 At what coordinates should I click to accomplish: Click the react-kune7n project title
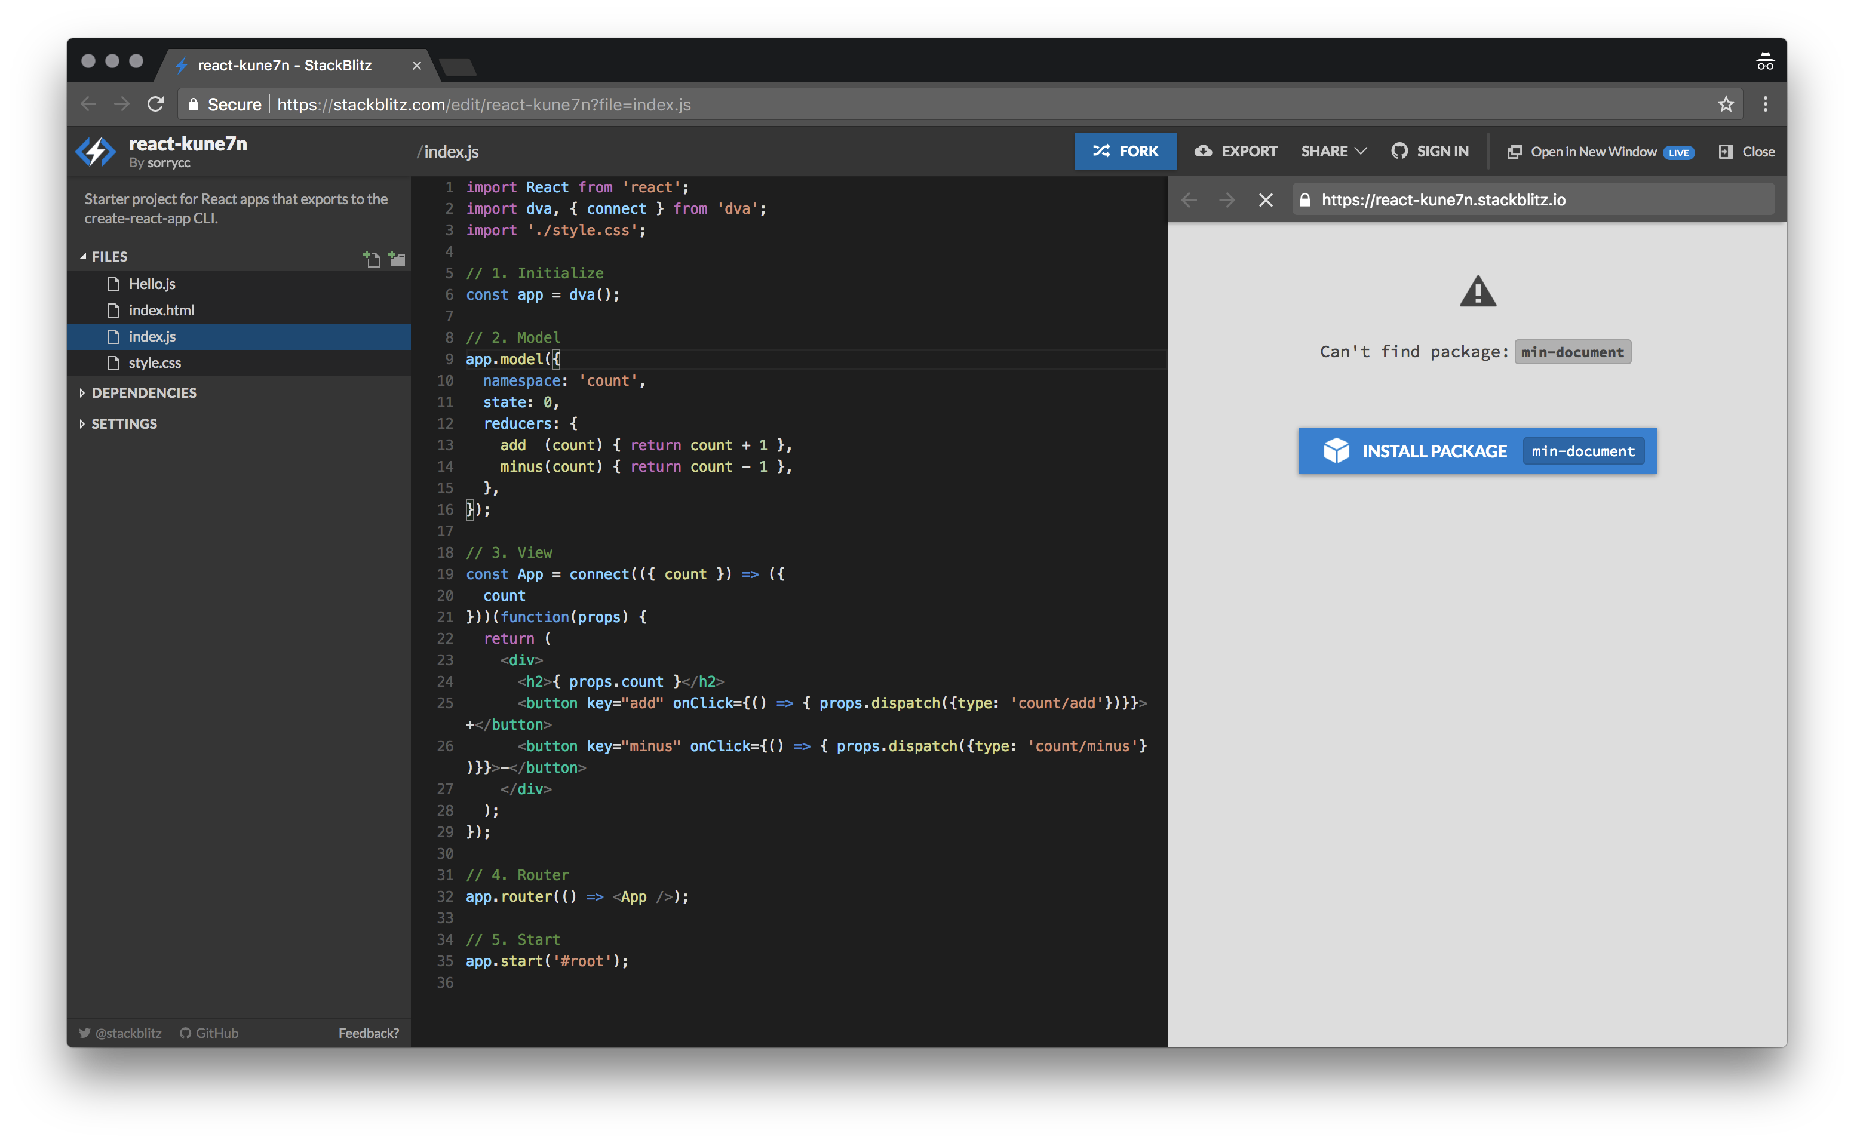click(188, 144)
